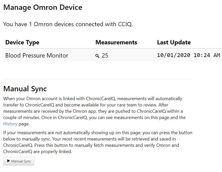Click the Manage Omron Device heading
222x172 pixels.
43,7
